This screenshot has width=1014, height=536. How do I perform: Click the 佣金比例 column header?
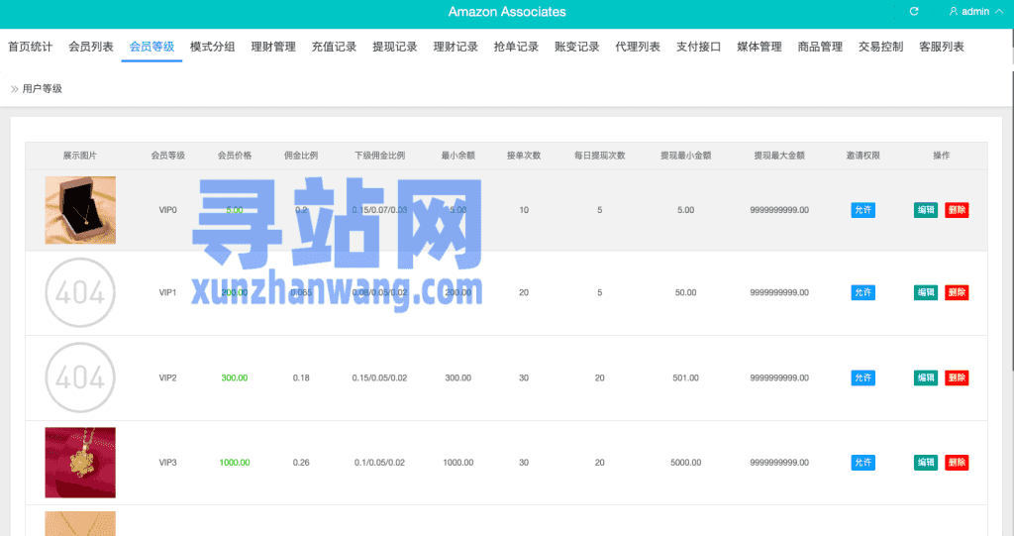click(x=301, y=156)
